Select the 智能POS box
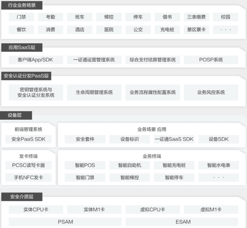The height and width of the screenshot is (228, 247). point(85,165)
